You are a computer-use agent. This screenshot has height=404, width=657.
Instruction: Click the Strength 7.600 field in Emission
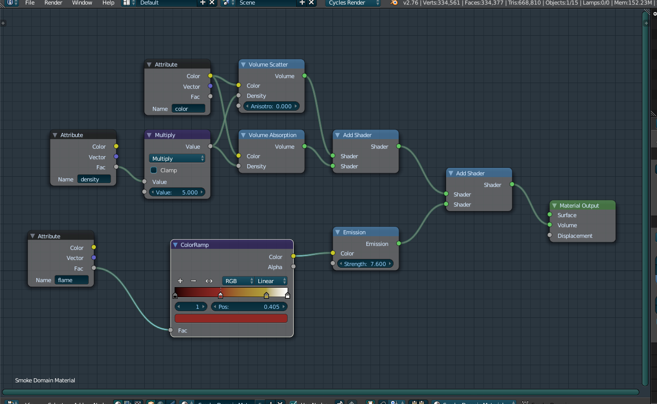pos(365,263)
